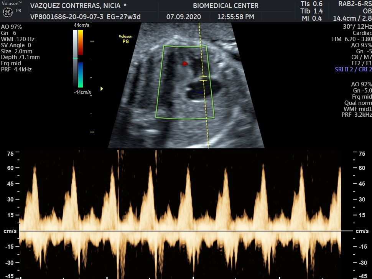Click the Voluson P8 yellow watermark
Image resolution: width=372 pixels, height=279 pixels.
coord(125,39)
